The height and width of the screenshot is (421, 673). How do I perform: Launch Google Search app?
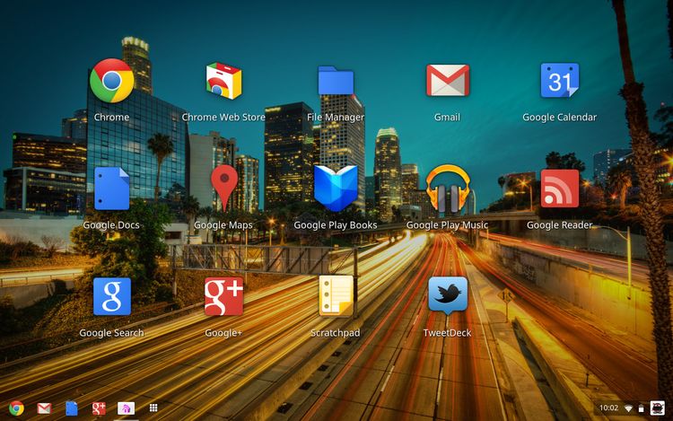coord(111,296)
